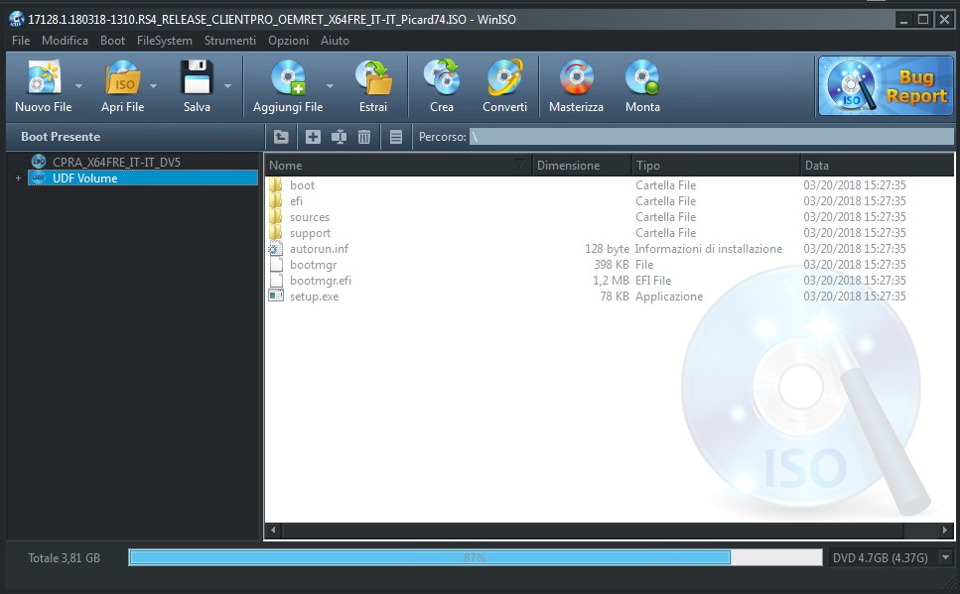
Task: Open the DVD 4.7GB media size dropdown
Action: pos(946,557)
